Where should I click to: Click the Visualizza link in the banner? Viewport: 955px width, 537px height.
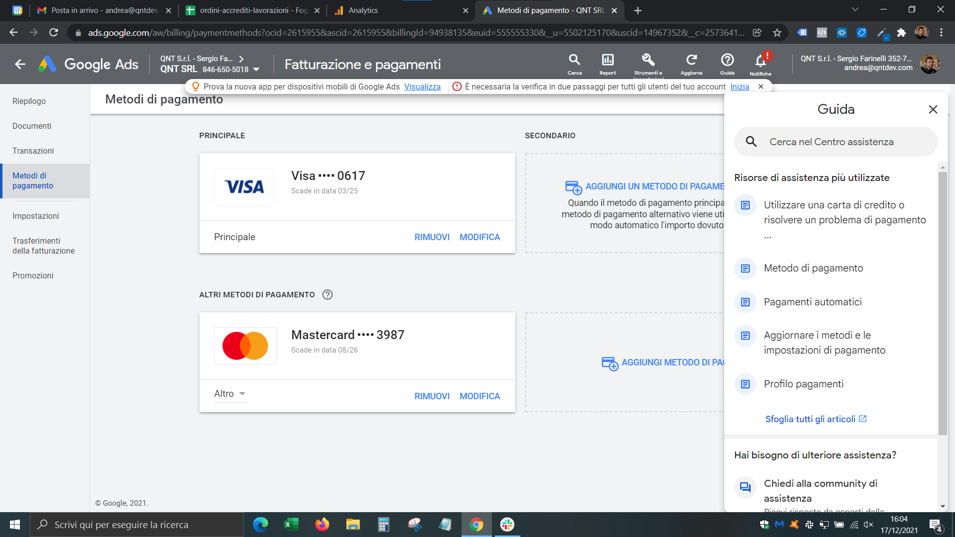tap(422, 87)
